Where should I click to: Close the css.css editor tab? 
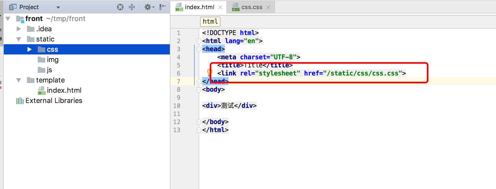268,7
